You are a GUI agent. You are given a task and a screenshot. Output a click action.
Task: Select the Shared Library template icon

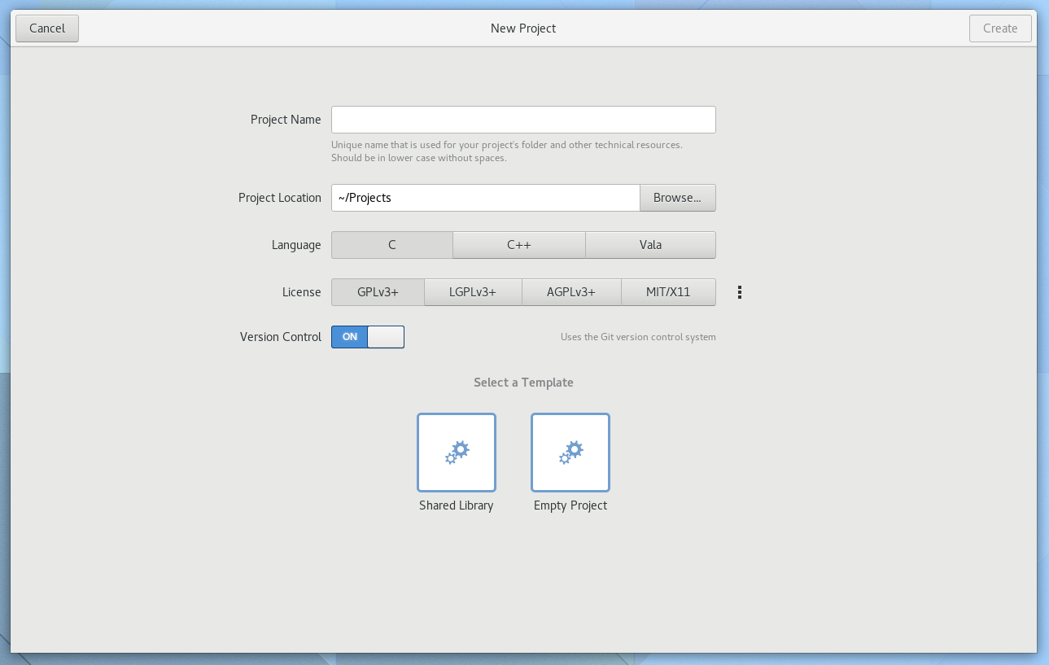(x=457, y=453)
